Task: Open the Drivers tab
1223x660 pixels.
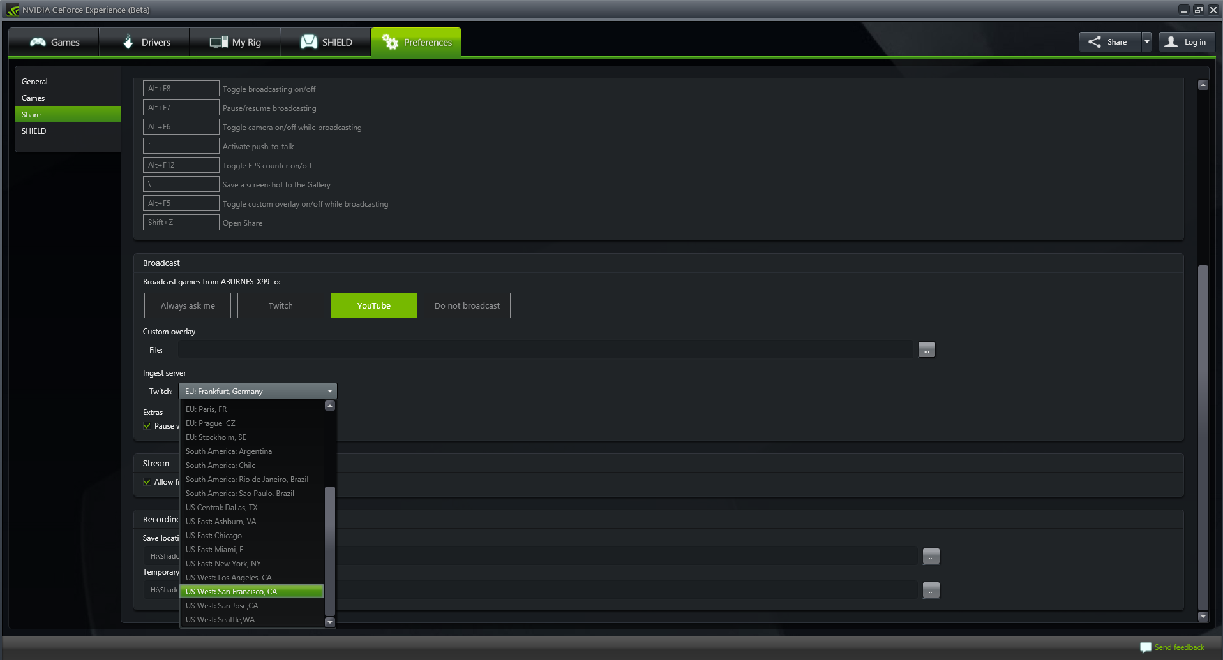Action: pyautogui.click(x=145, y=42)
